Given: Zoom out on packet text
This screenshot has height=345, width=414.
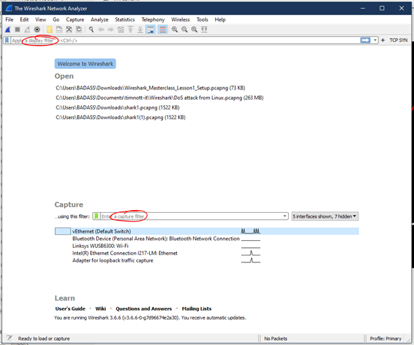Looking at the screenshot, I should 185,30.
